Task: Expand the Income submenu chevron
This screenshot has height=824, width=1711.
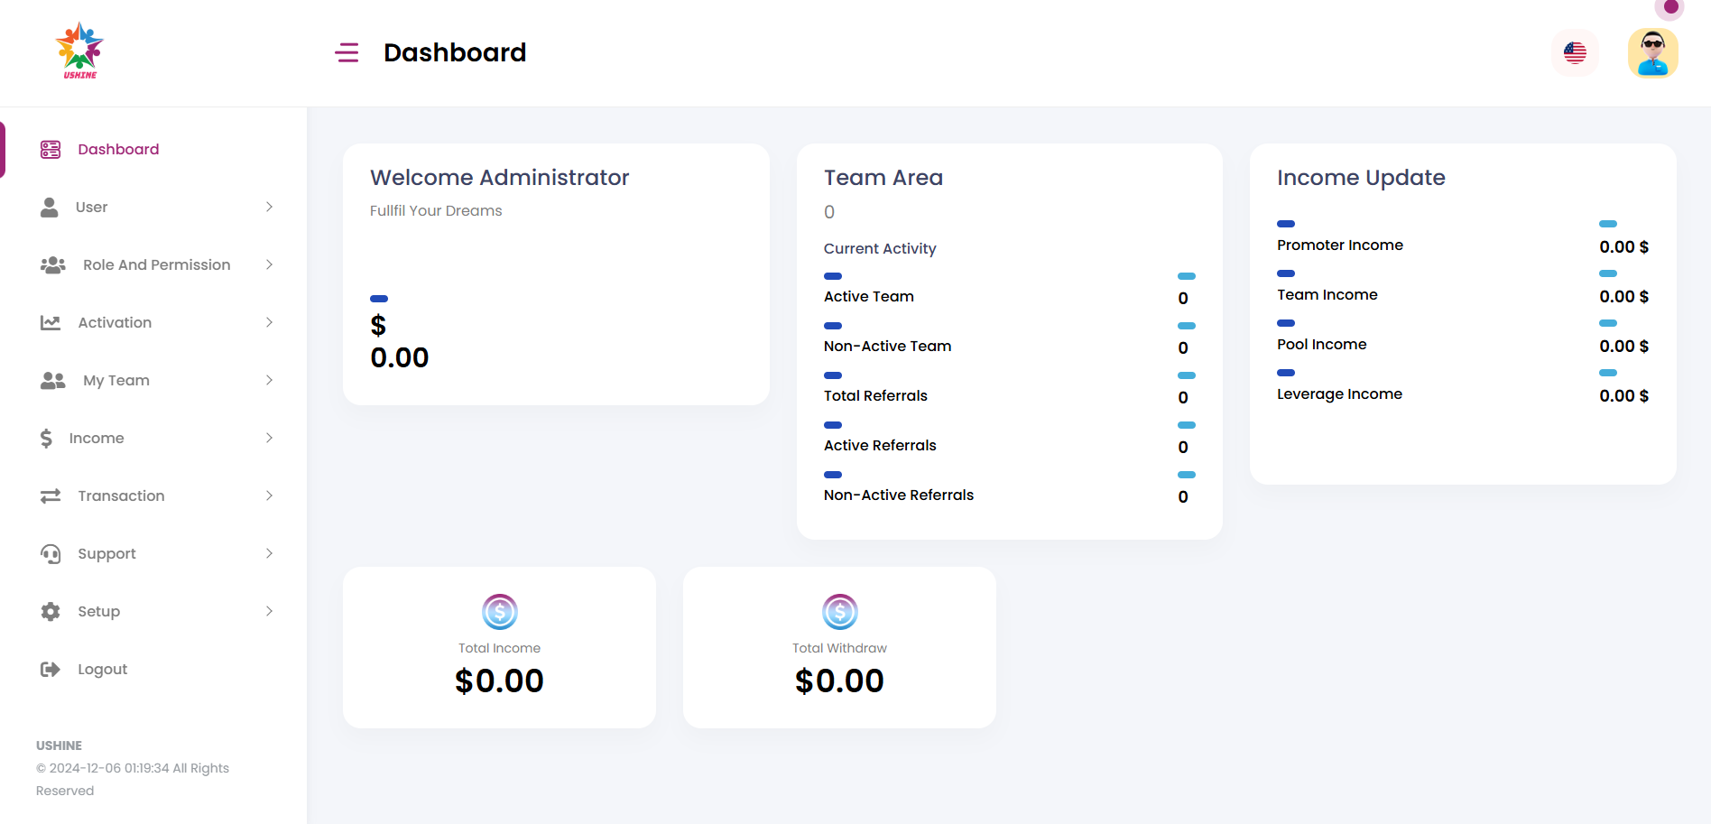Action: coord(269,439)
